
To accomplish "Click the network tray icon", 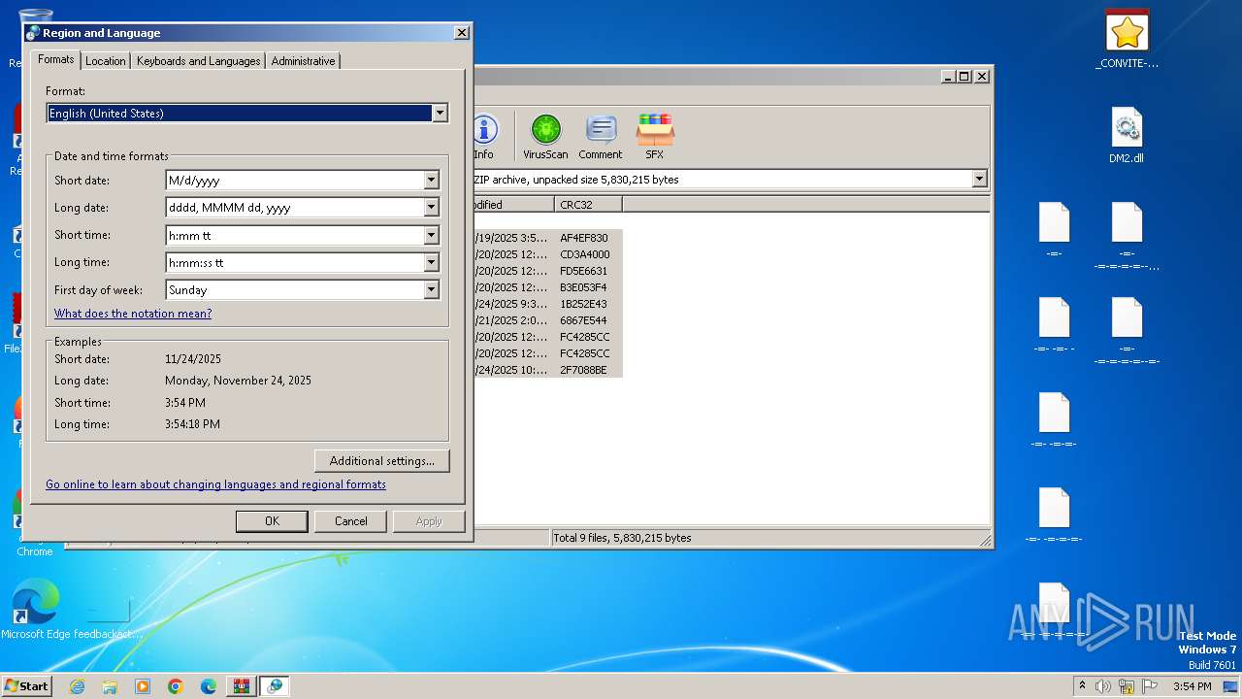I will pyautogui.click(x=1127, y=686).
